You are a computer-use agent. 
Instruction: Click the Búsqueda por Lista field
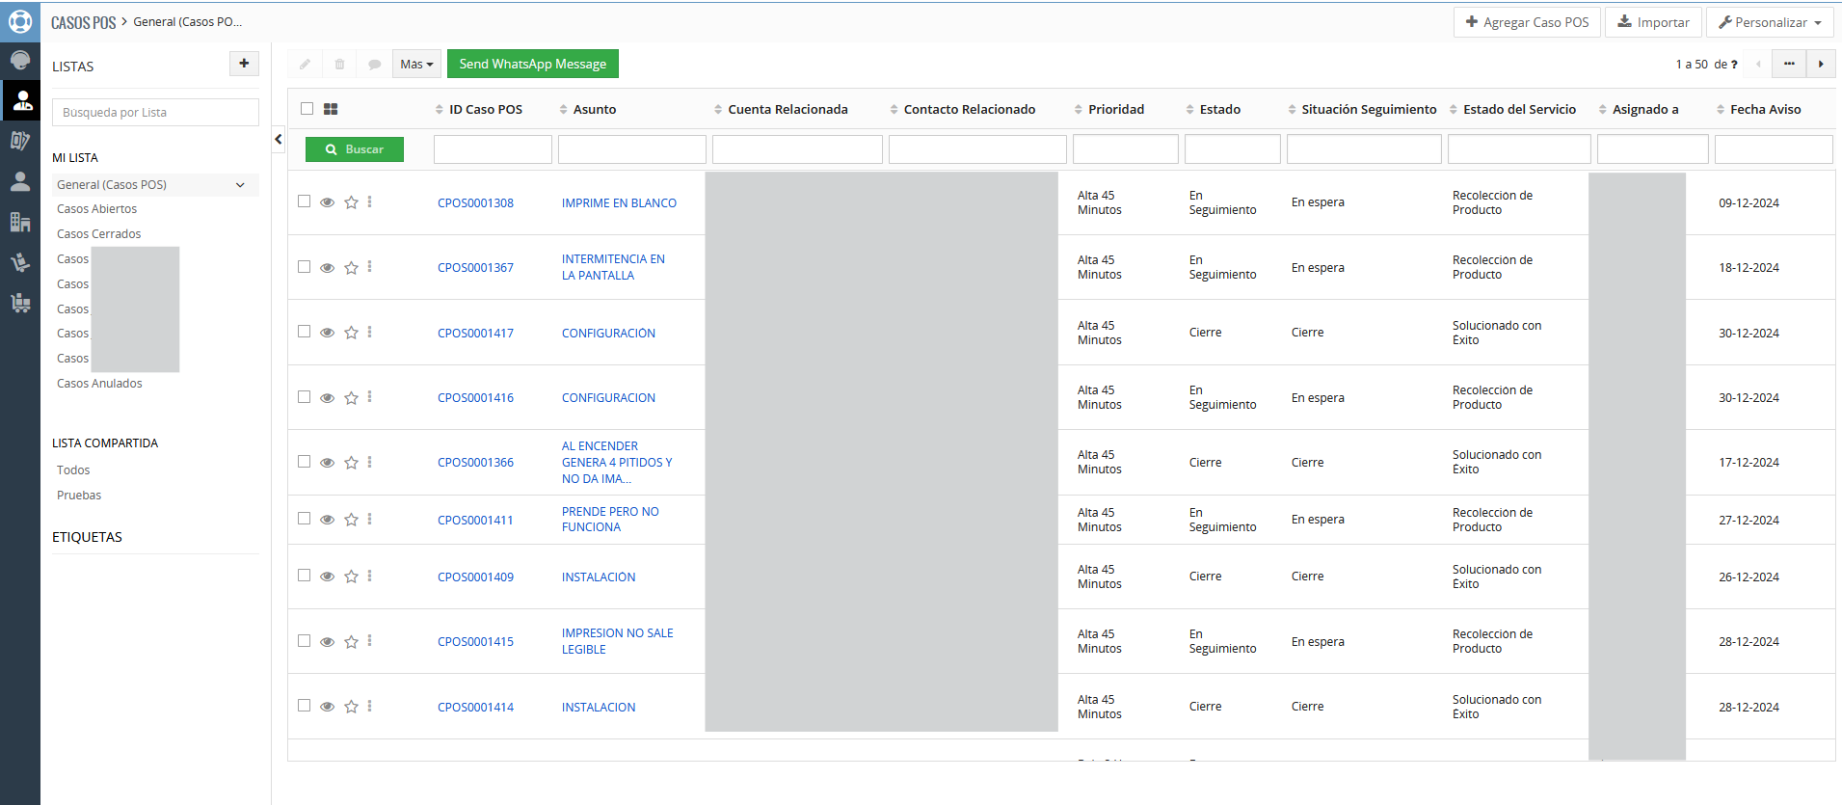(155, 113)
